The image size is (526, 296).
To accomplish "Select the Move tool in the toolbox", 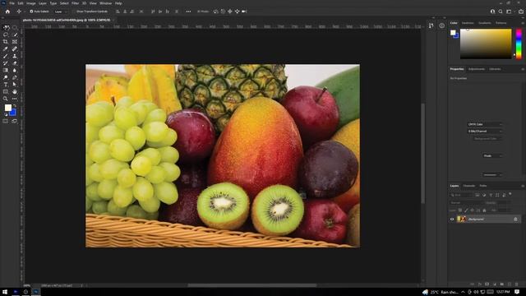I will pyautogui.click(x=6, y=27).
